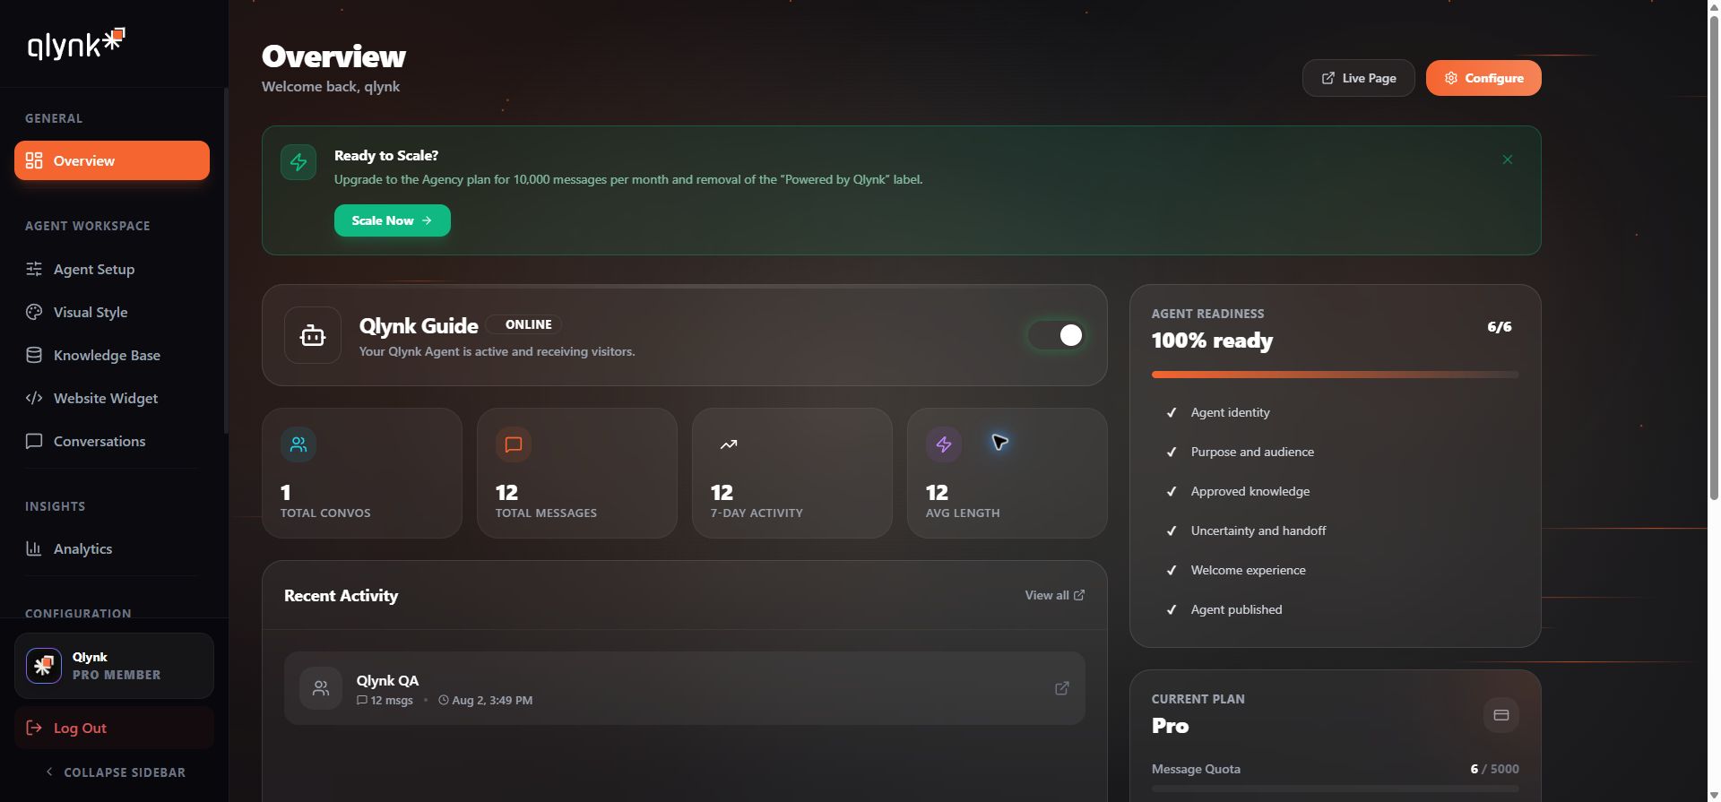Click the Agent Setup sliders icon
The width and height of the screenshot is (1721, 802).
34,269
